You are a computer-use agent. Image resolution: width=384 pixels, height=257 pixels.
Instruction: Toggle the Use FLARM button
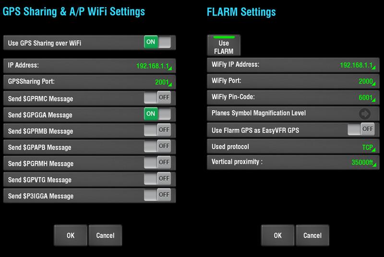pyautogui.click(x=224, y=45)
